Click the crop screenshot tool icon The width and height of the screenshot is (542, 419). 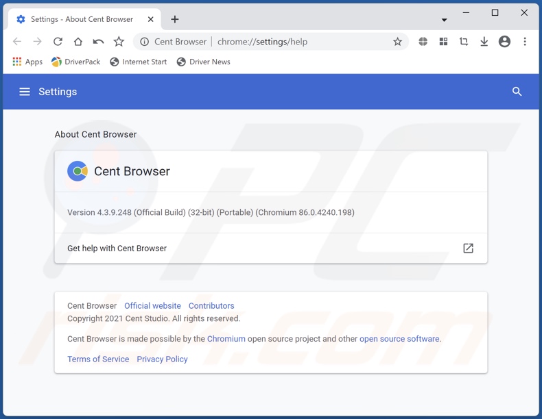[464, 42]
